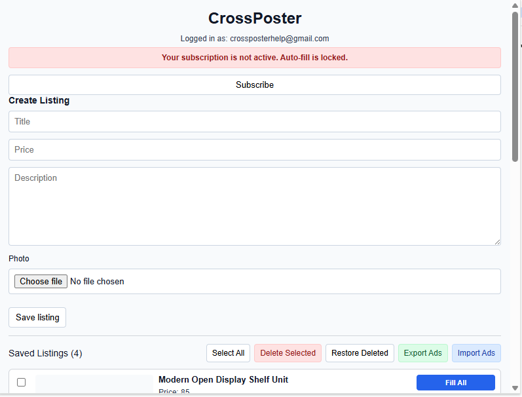Focus the Price input field

[x=255, y=149]
